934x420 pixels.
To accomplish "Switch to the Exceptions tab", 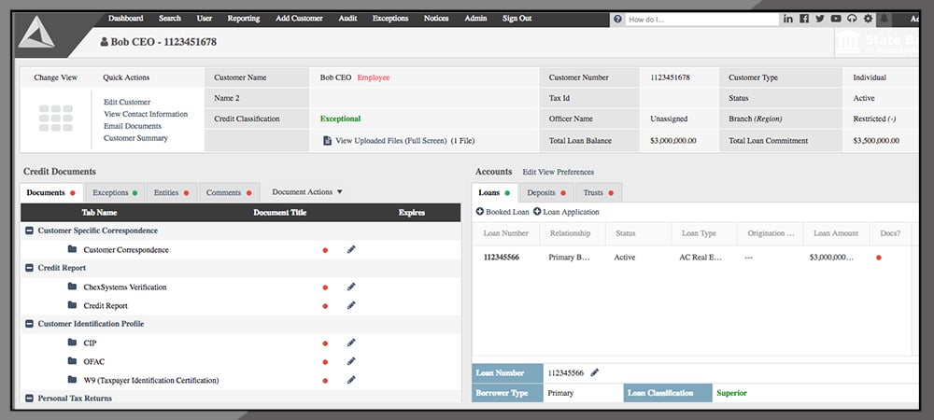I will (115, 192).
